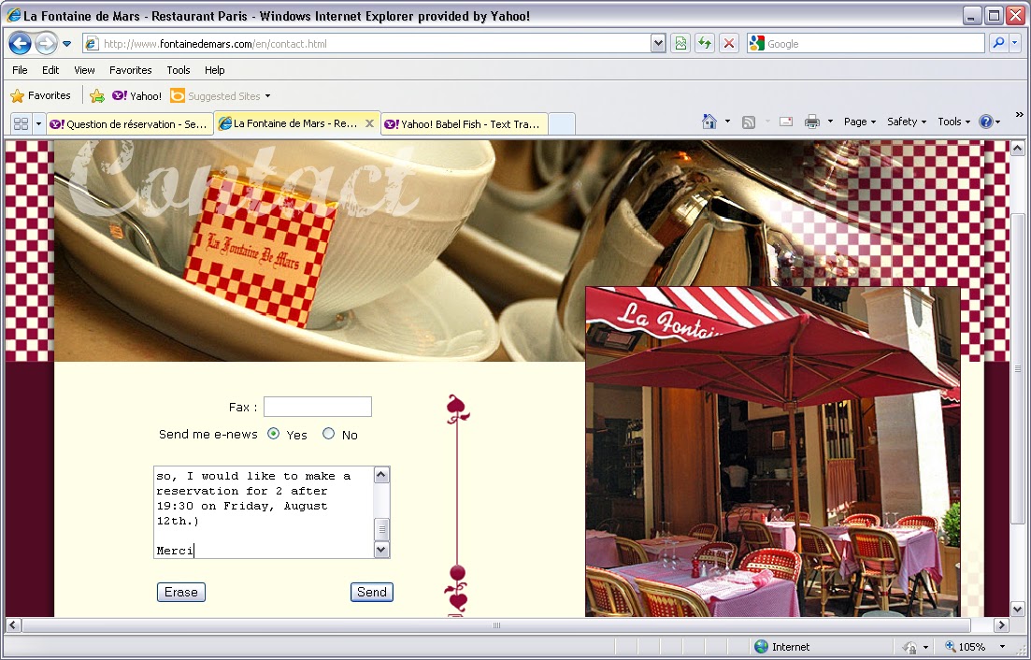Click the message box scrollbar thumb
The height and width of the screenshot is (660, 1031).
click(381, 529)
